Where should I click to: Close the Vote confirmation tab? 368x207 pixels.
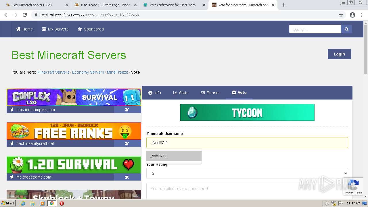point(204,5)
